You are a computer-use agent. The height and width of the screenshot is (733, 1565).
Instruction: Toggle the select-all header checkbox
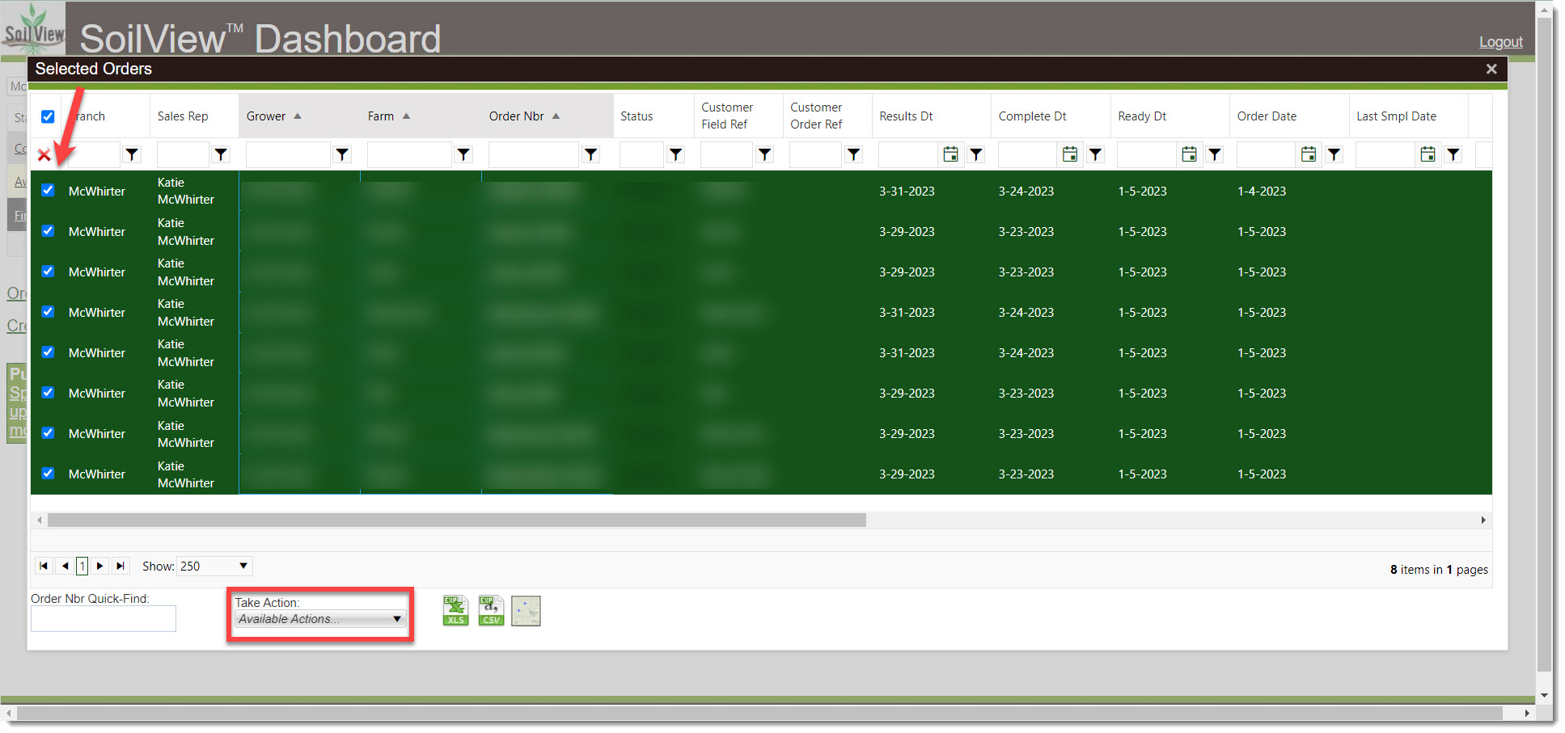[48, 116]
